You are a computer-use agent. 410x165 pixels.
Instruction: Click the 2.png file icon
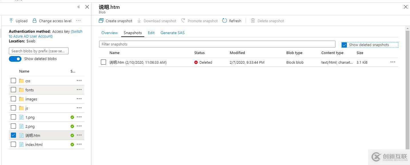tap(21, 126)
